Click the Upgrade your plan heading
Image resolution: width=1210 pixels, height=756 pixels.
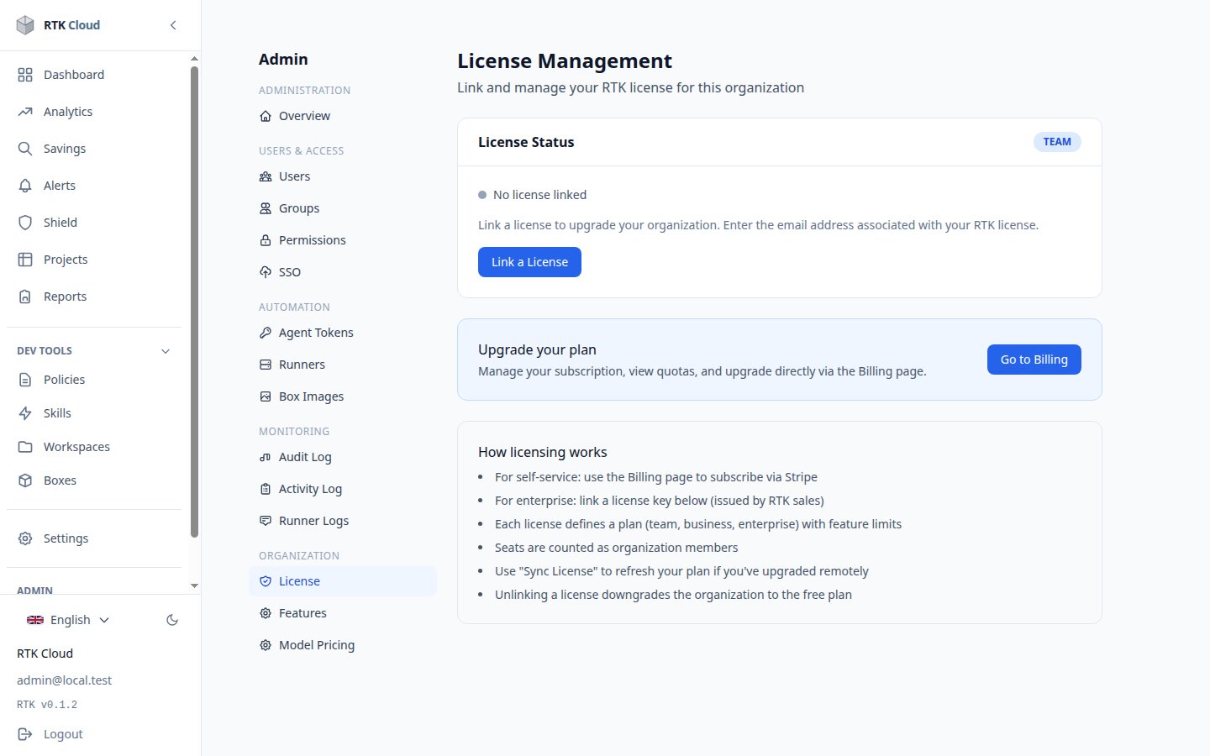click(537, 349)
